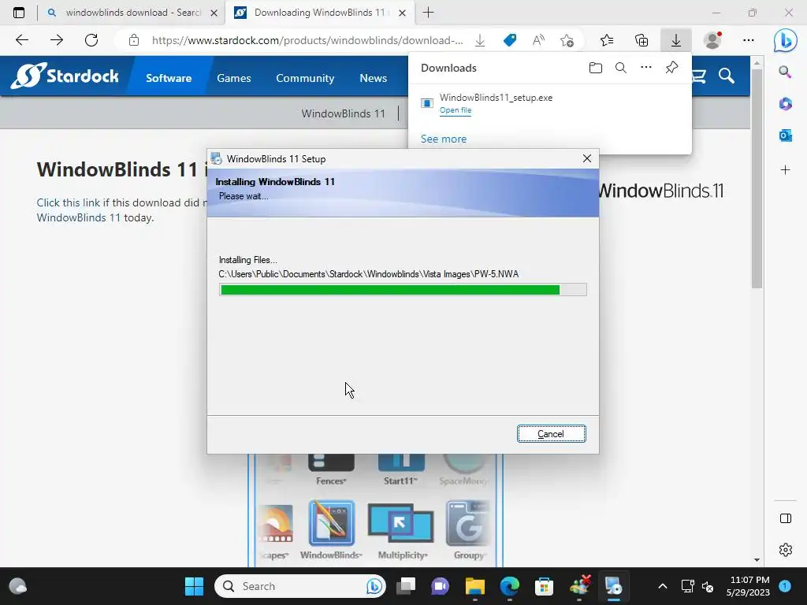Activate Read aloud icon

538,40
